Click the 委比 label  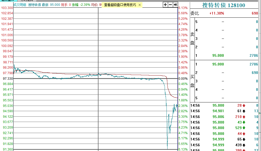tap(195, 13)
